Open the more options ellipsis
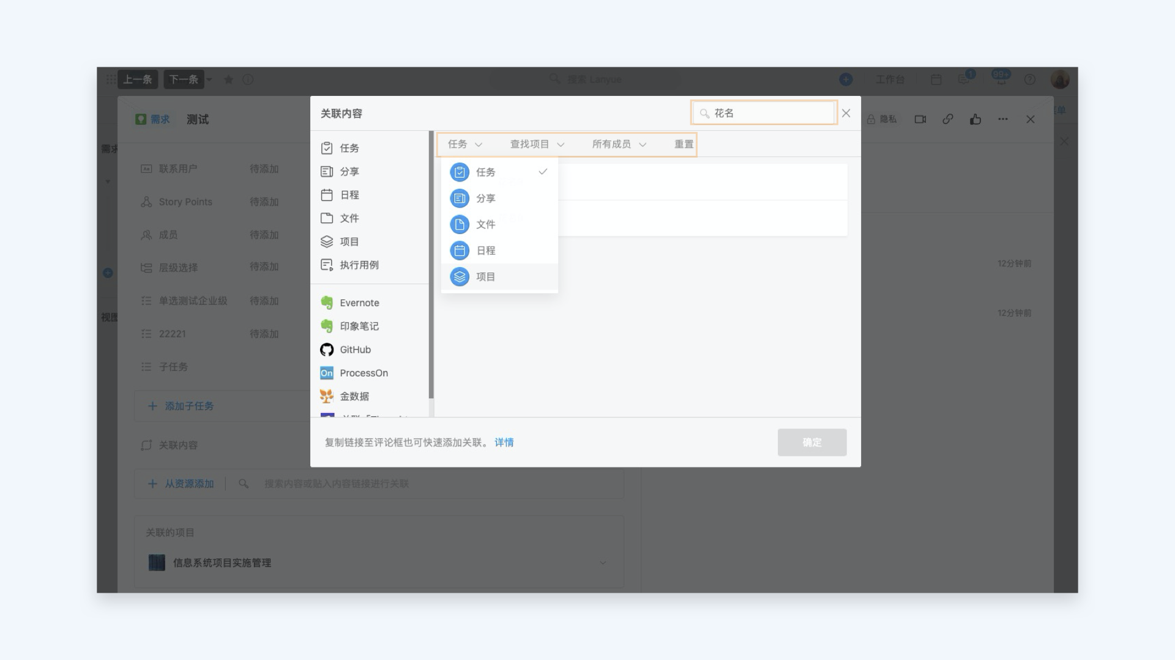Screen dimensions: 1175x660 point(1002,119)
